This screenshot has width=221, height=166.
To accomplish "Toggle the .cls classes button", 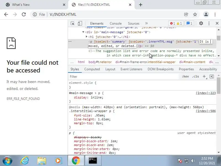I will [195, 77].
